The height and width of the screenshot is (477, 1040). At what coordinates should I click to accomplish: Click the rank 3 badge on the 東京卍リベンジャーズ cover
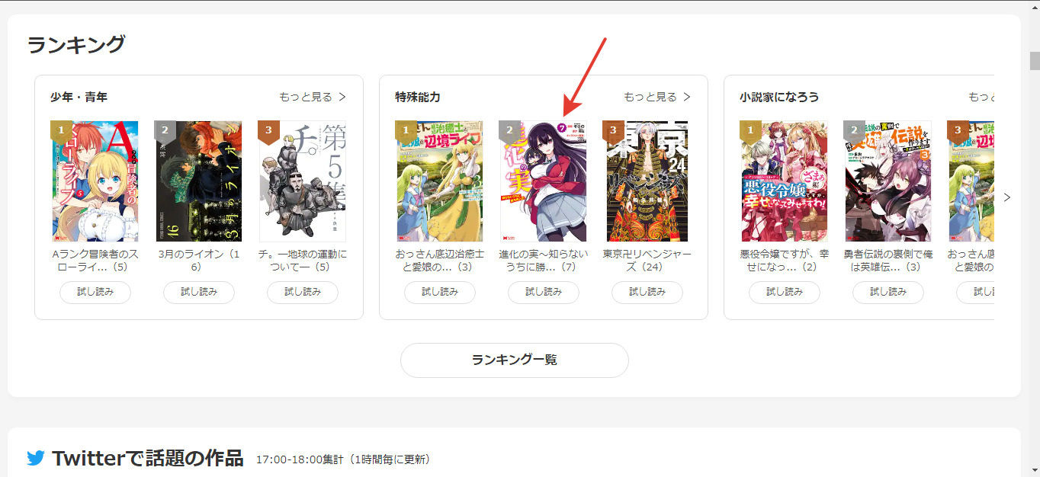click(614, 132)
